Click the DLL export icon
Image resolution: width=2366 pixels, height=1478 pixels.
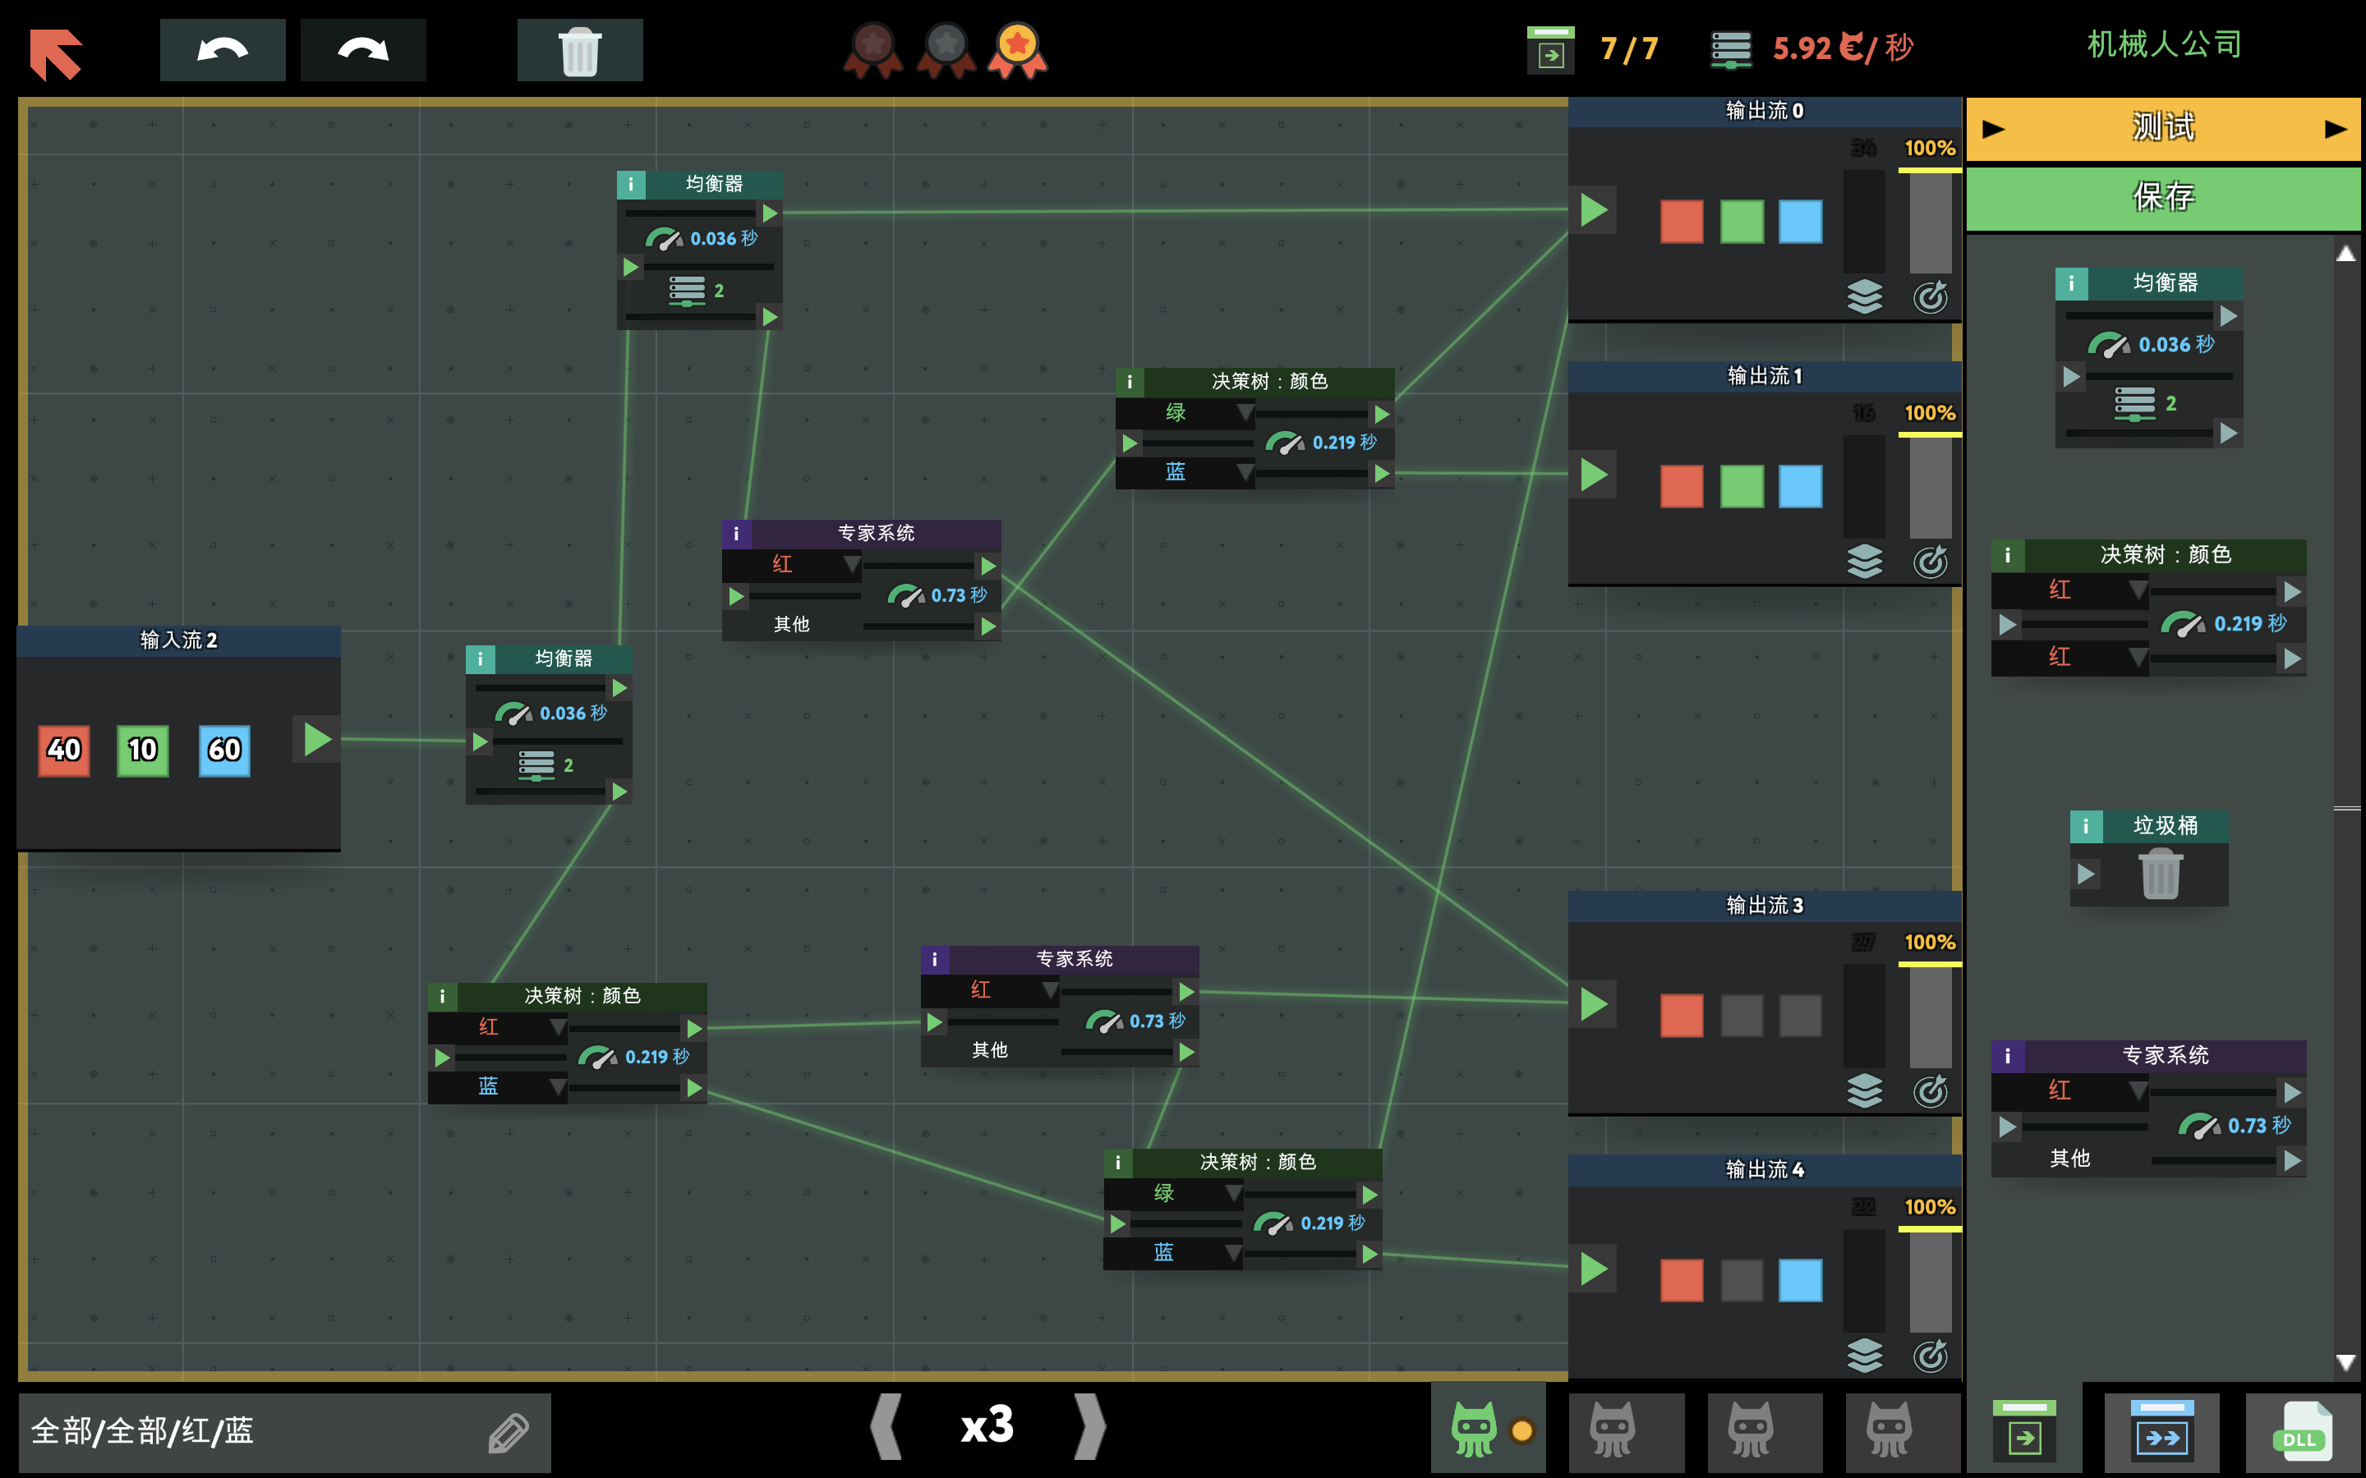click(x=2301, y=1433)
